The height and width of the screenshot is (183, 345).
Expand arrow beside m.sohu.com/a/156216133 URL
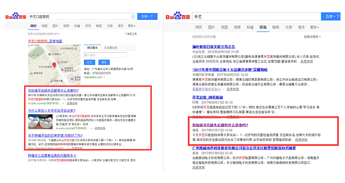point(63,103)
